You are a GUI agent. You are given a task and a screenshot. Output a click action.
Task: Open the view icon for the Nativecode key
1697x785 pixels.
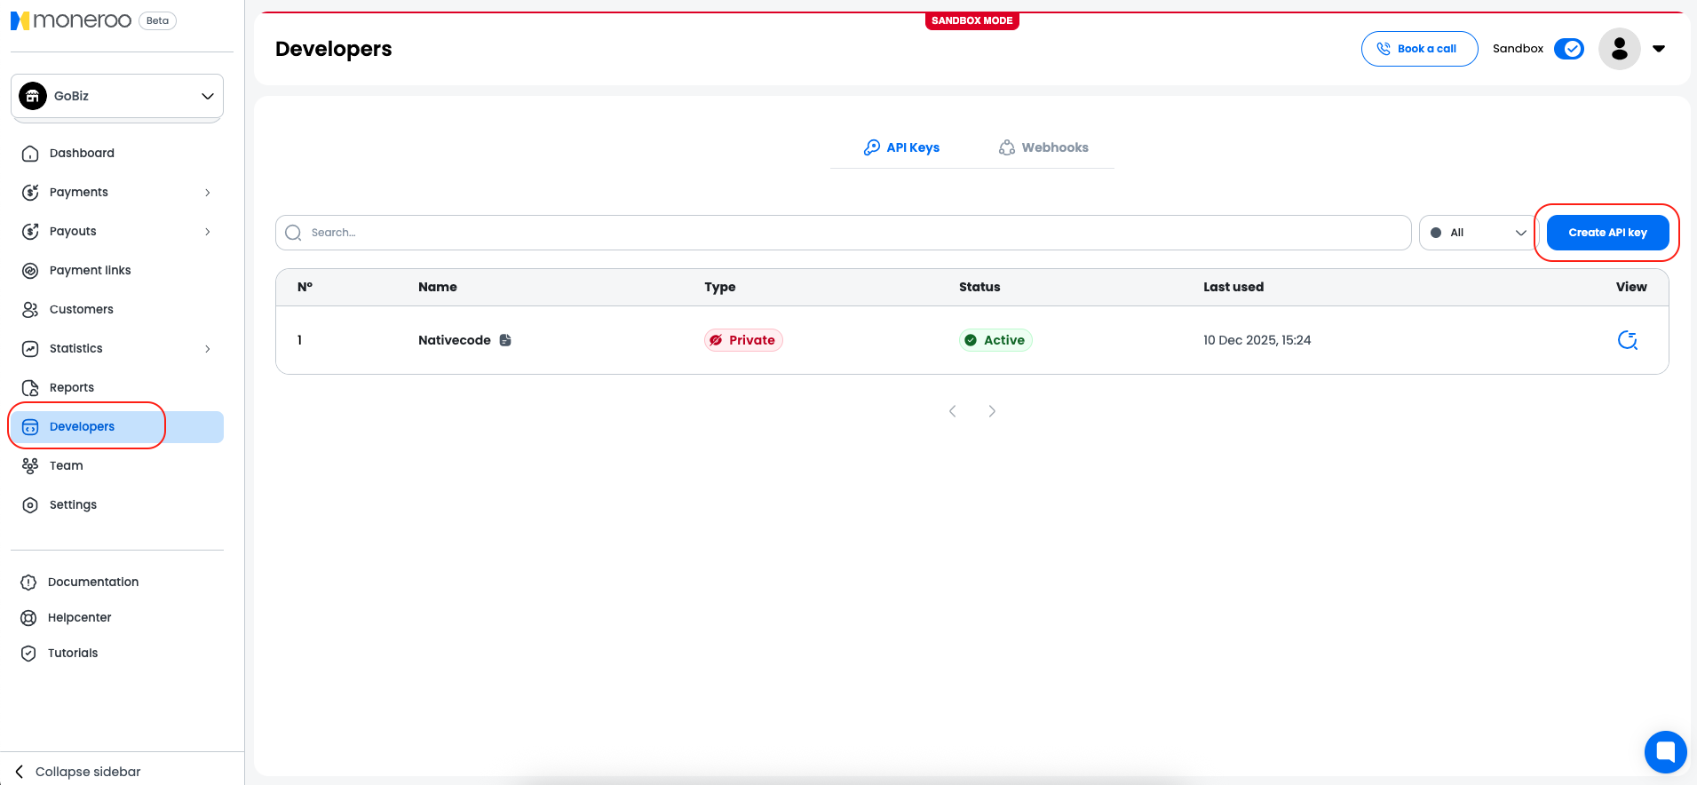pyautogui.click(x=1627, y=340)
